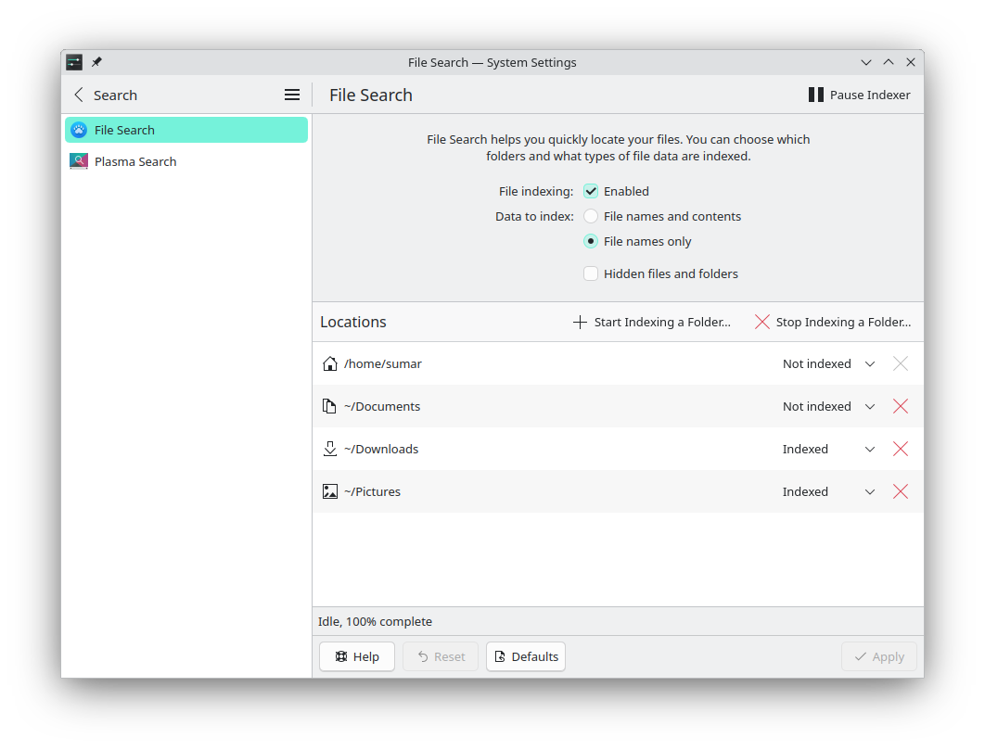The height and width of the screenshot is (750, 985).
Task: Click the pin icon in the title bar
Action: pos(96,62)
